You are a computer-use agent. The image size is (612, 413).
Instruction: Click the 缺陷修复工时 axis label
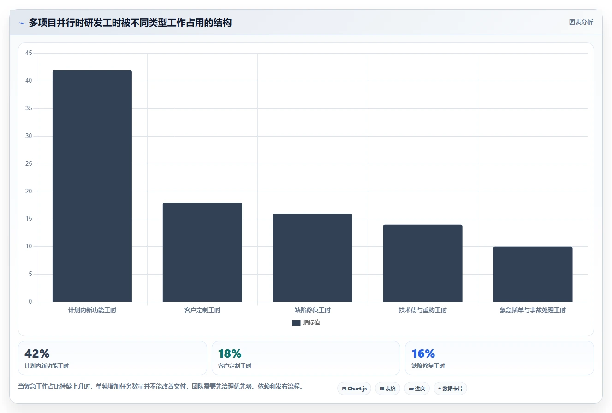312,311
